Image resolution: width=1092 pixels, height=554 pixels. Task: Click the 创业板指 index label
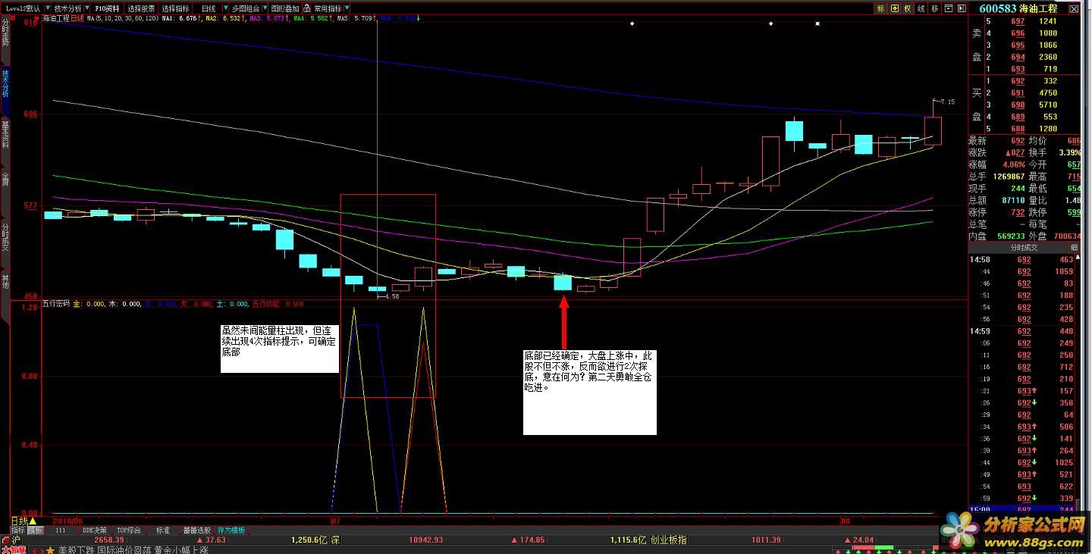(x=669, y=540)
